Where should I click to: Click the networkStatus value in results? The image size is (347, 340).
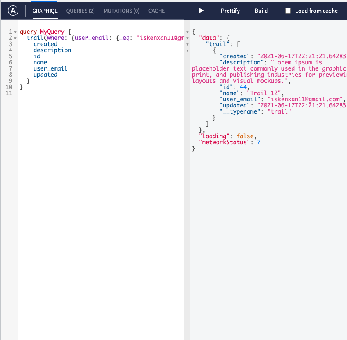(259, 142)
